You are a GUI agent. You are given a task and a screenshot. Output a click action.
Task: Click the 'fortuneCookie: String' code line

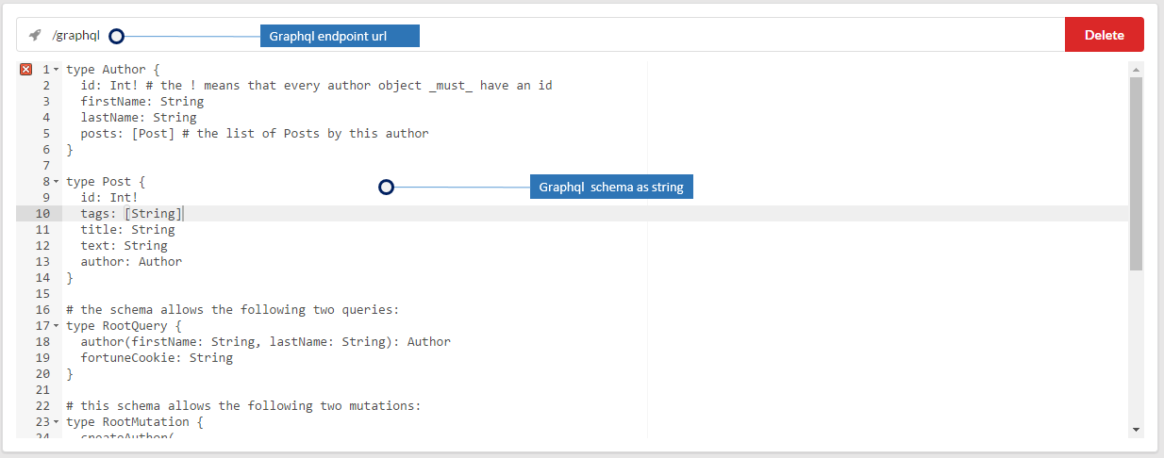tap(157, 358)
